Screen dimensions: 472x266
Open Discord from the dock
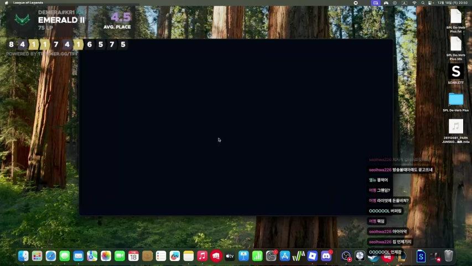point(326,256)
